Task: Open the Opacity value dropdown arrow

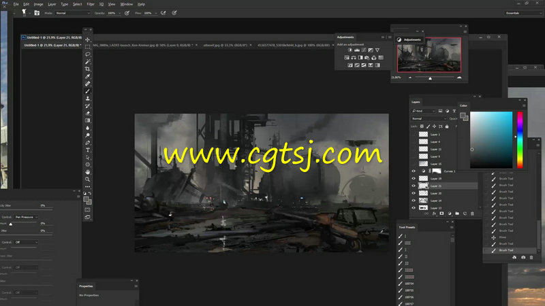Action: click(x=120, y=13)
